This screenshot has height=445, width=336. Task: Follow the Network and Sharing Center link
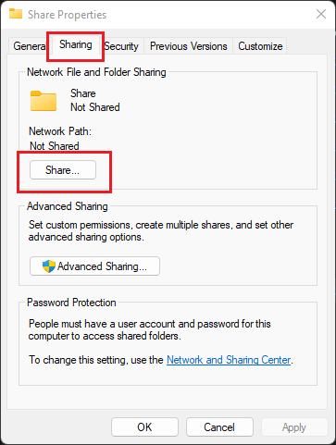[x=229, y=360]
